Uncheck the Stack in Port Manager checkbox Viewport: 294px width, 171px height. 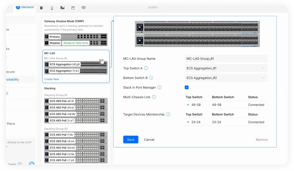187,87
